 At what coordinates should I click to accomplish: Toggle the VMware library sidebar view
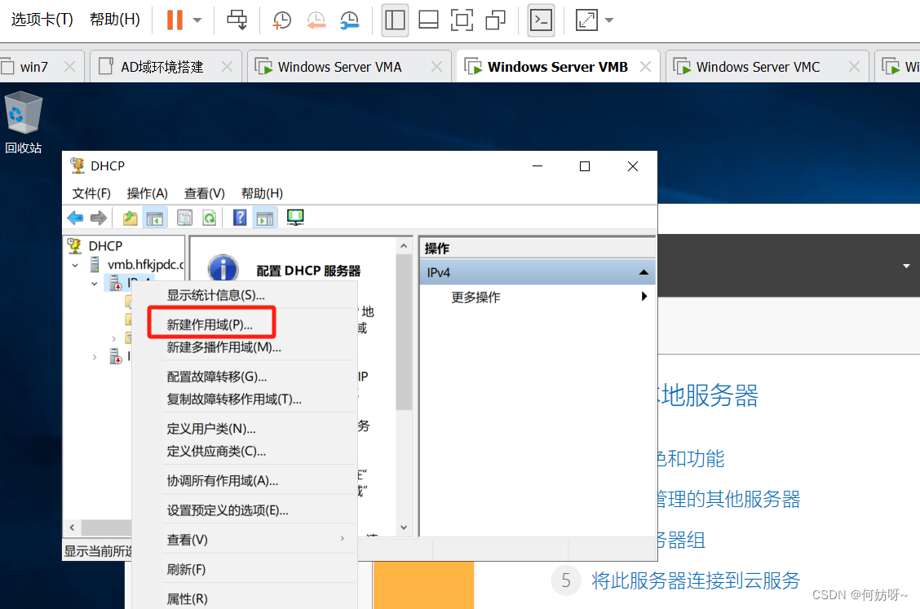coord(395,20)
